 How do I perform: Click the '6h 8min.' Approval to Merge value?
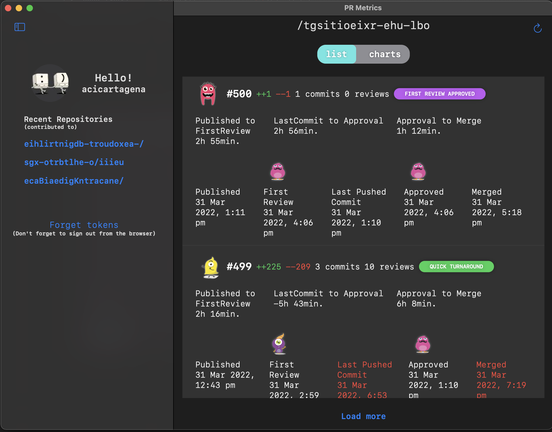[x=416, y=304]
